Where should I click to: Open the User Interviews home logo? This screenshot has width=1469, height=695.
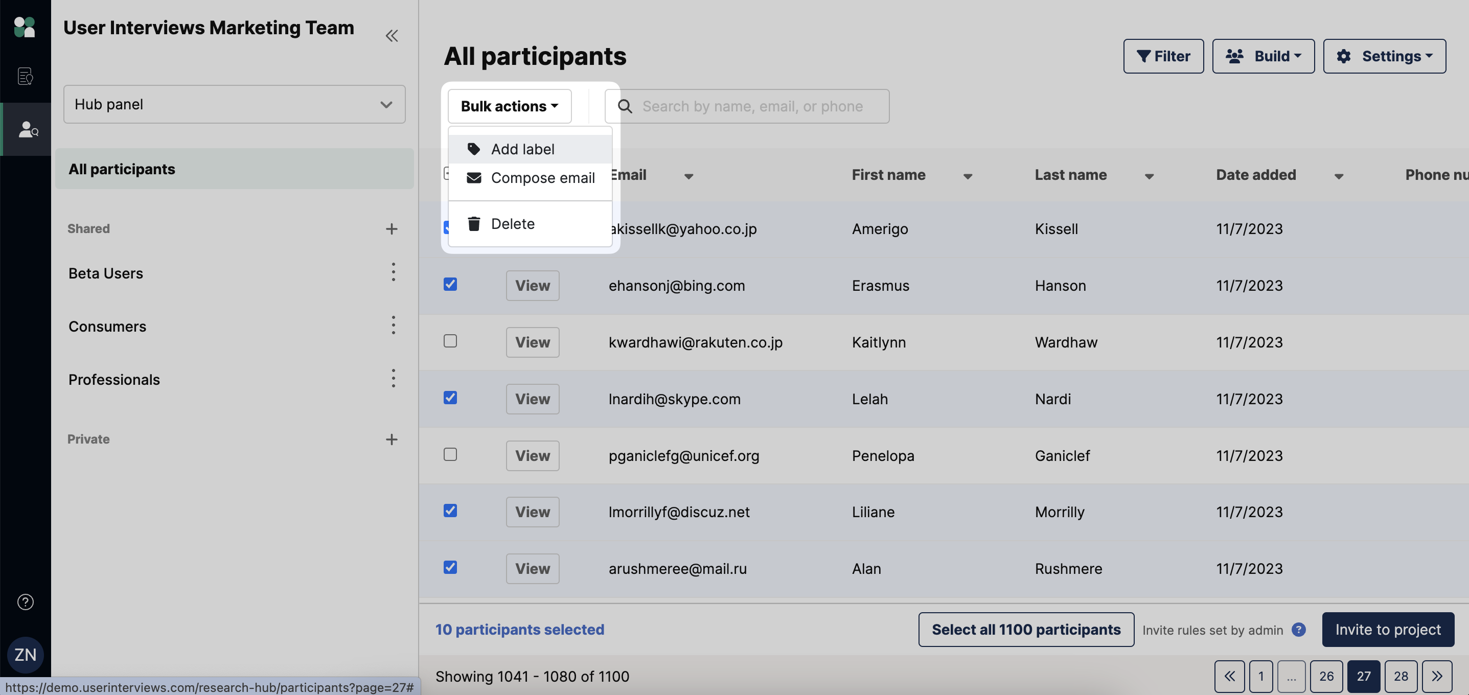(x=25, y=27)
